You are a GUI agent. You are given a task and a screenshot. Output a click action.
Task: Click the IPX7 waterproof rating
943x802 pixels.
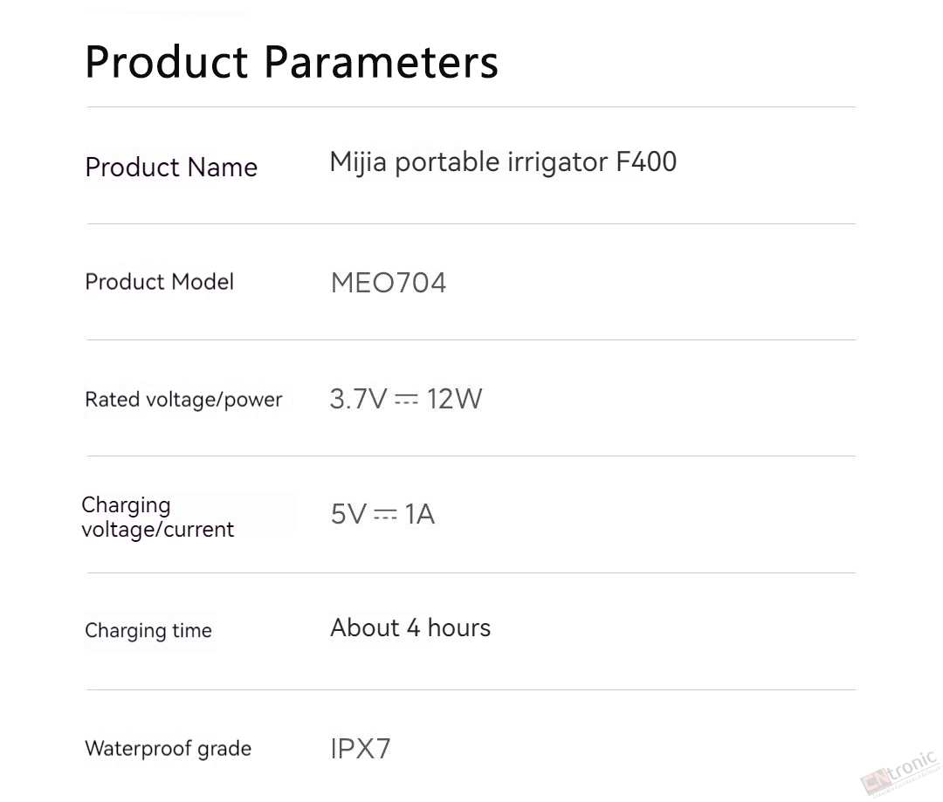361,749
